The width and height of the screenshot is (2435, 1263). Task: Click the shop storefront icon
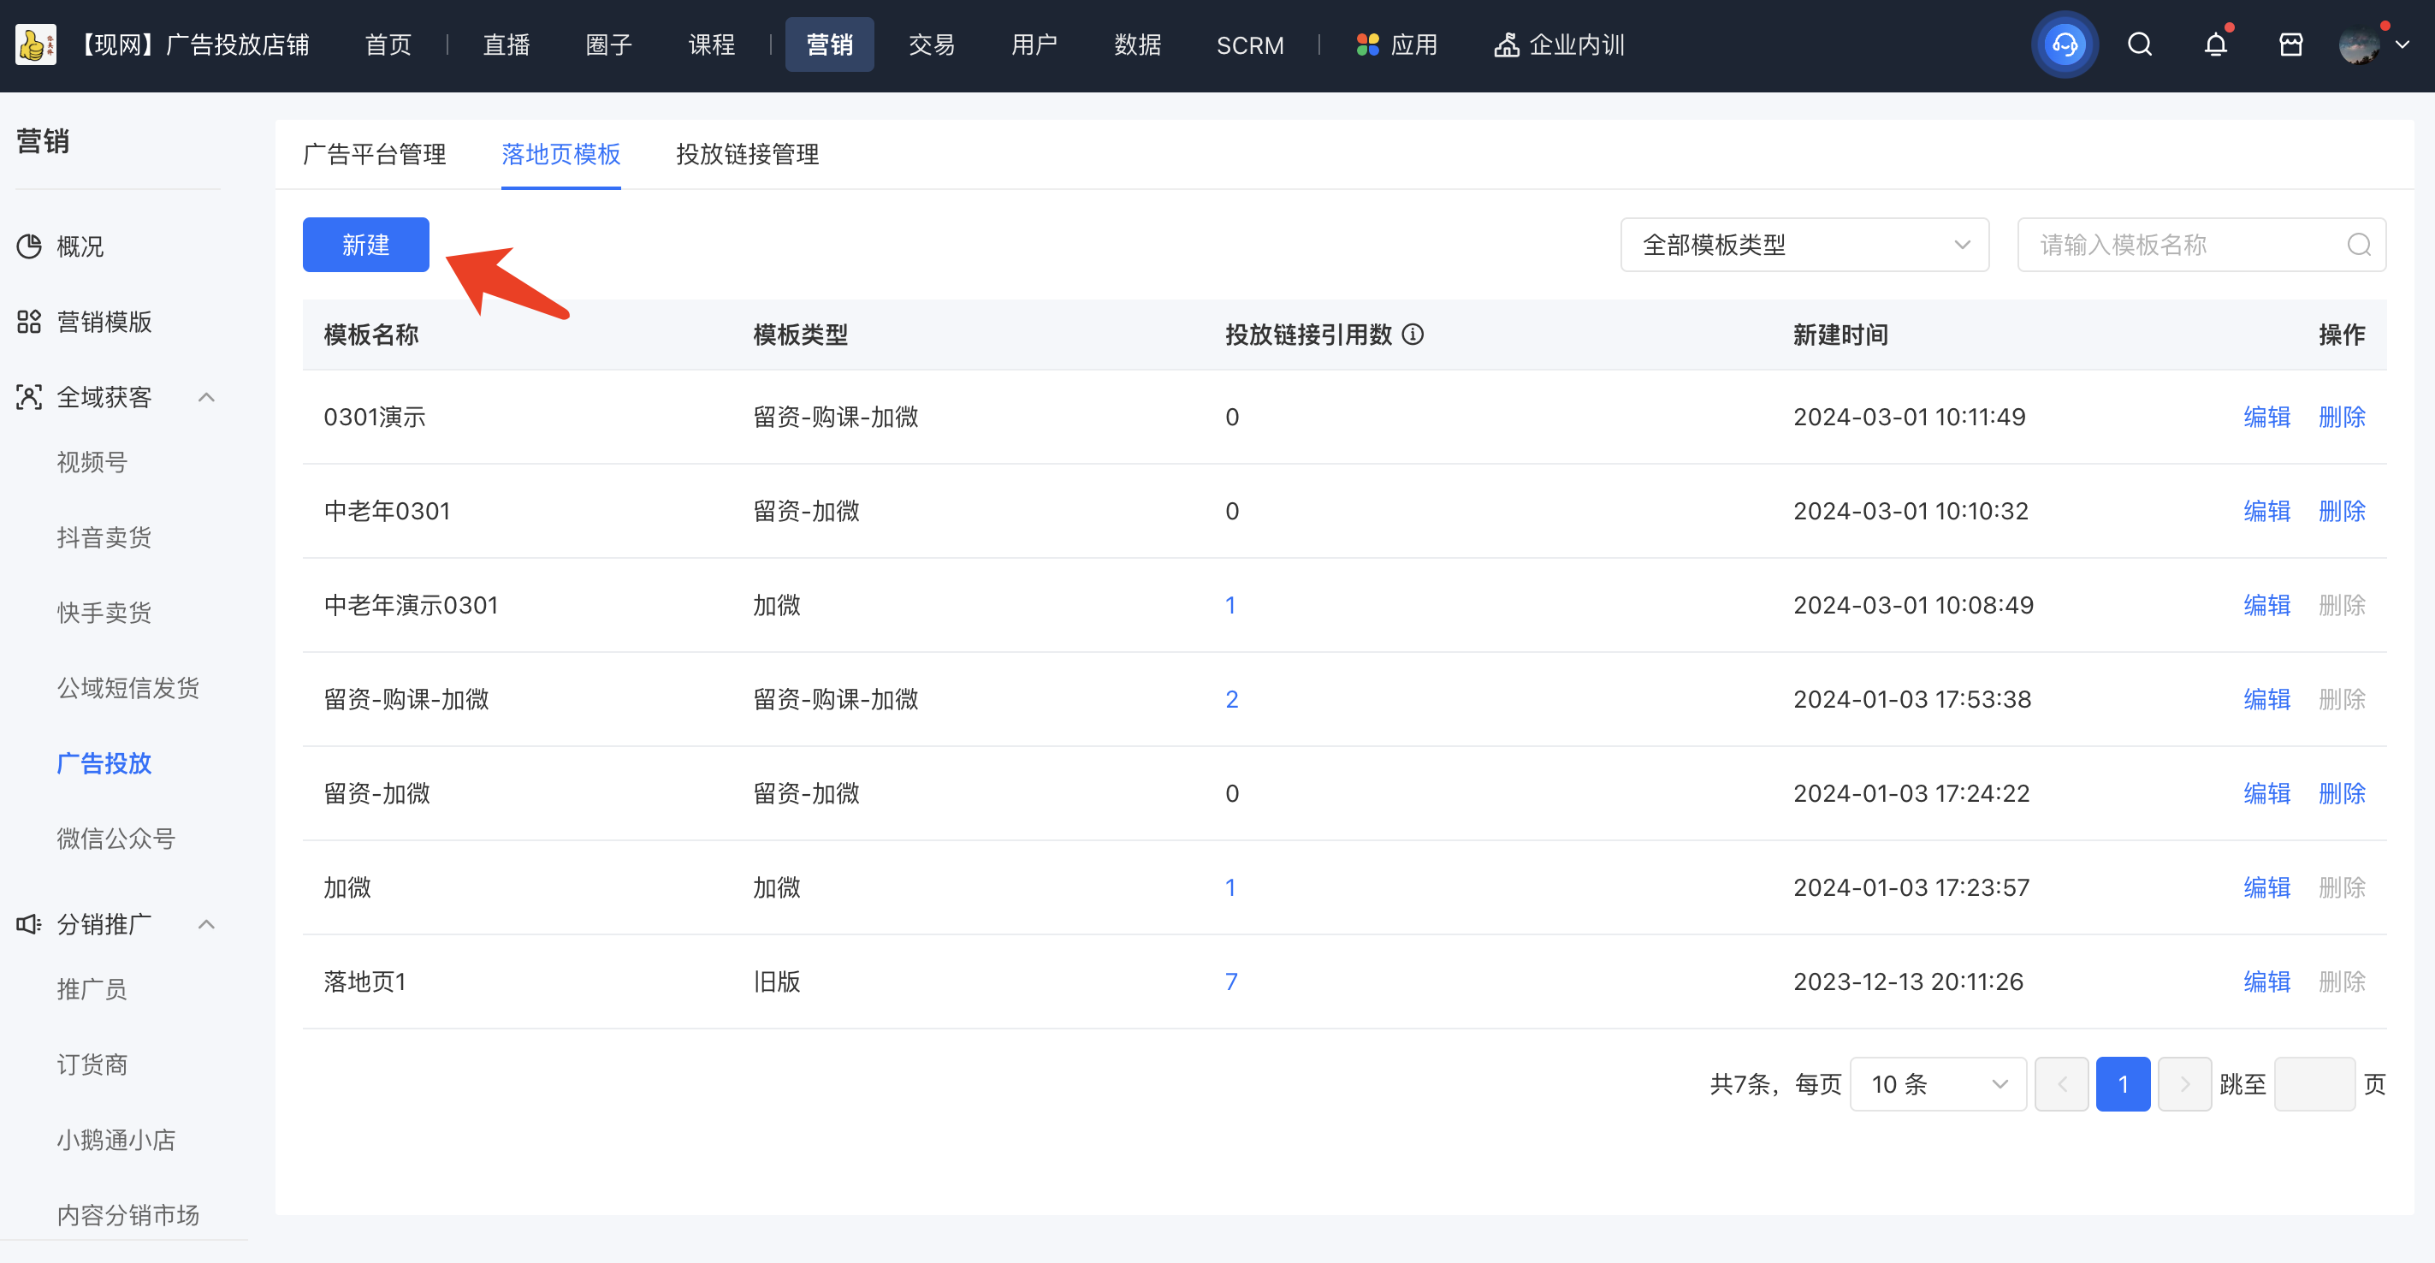point(2291,44)
